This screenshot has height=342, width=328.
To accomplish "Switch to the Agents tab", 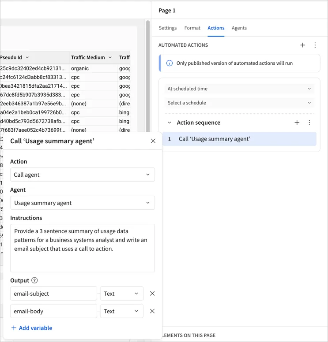I will click(239, 28).
